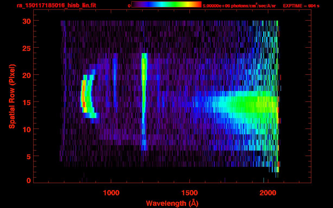This screenshot has width=333, height=208.
Task: Click the y-axis tick label 15
Action: 26,102
